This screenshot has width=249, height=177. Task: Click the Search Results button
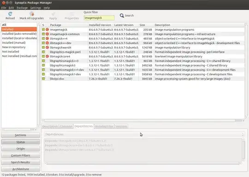click(20, 162)
